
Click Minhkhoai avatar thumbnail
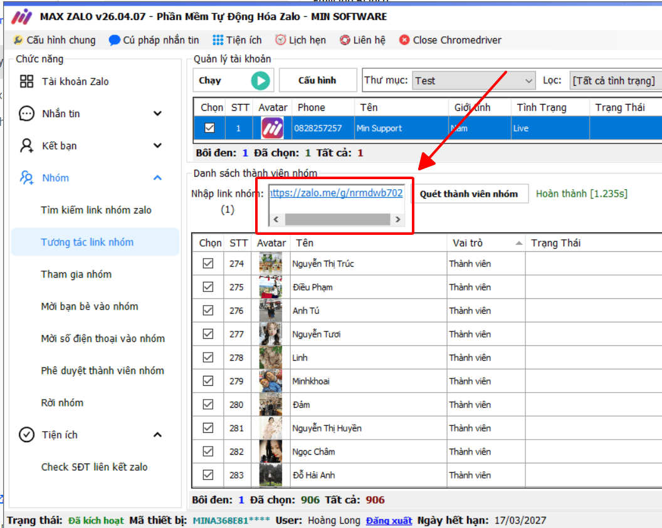coord(271,381)
